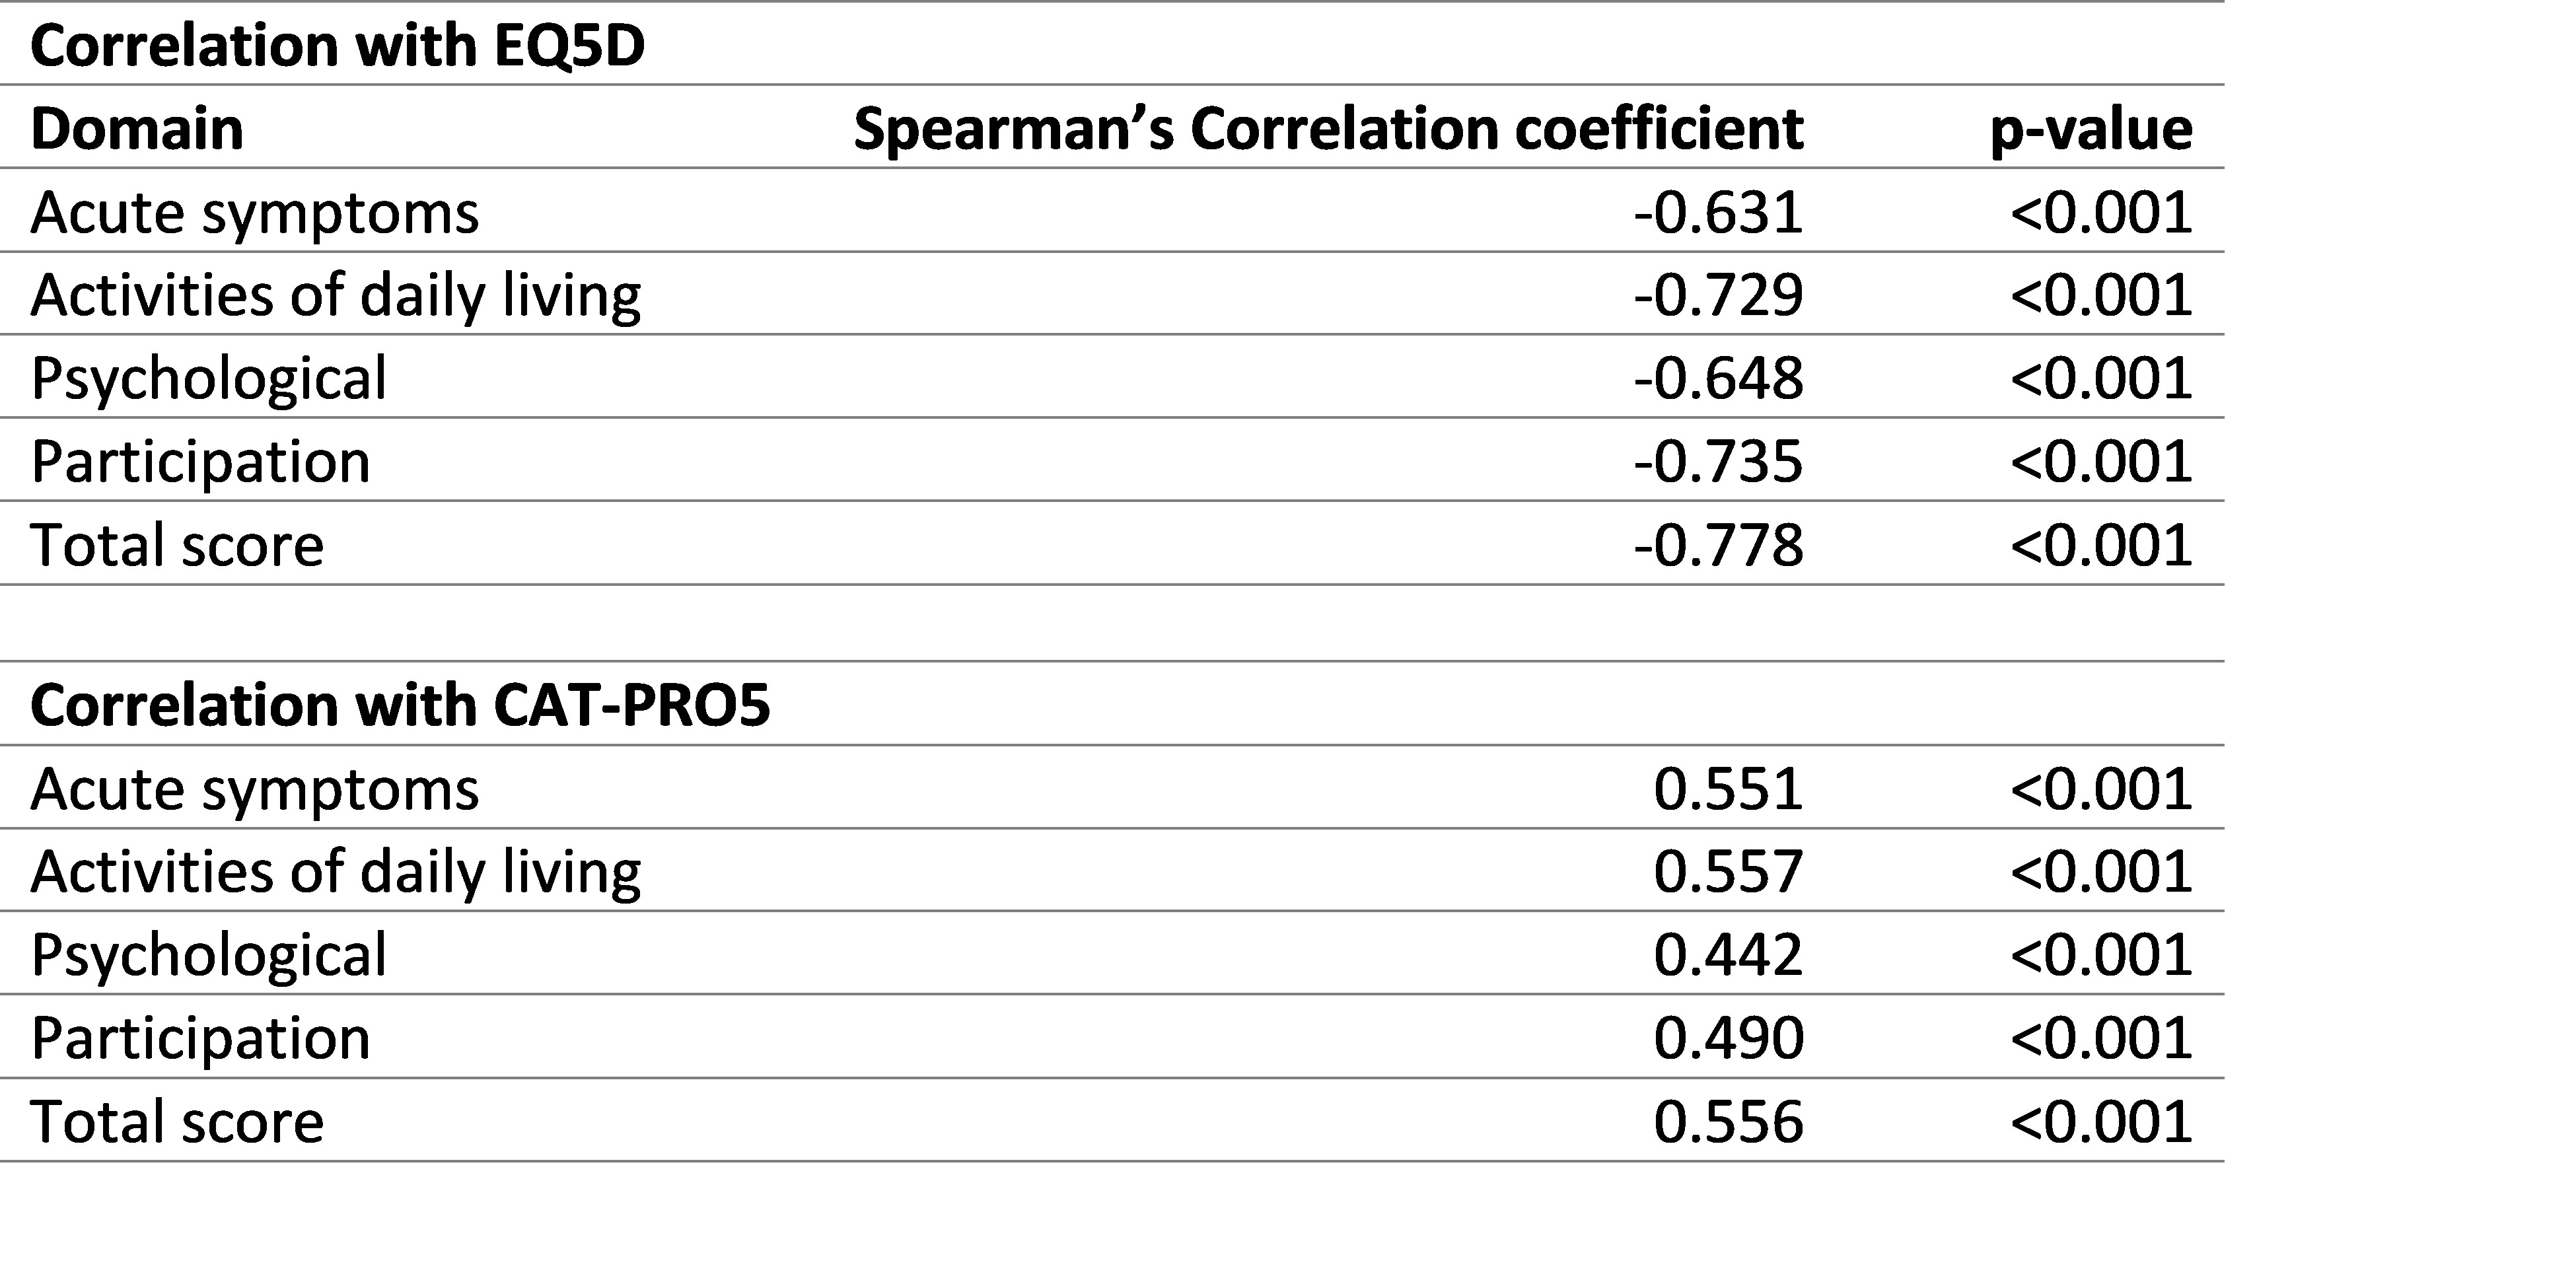Select "Acute symptoms" in the EQ5D table
This screenshot has height=1288, width=2576.
click(255, 212)
